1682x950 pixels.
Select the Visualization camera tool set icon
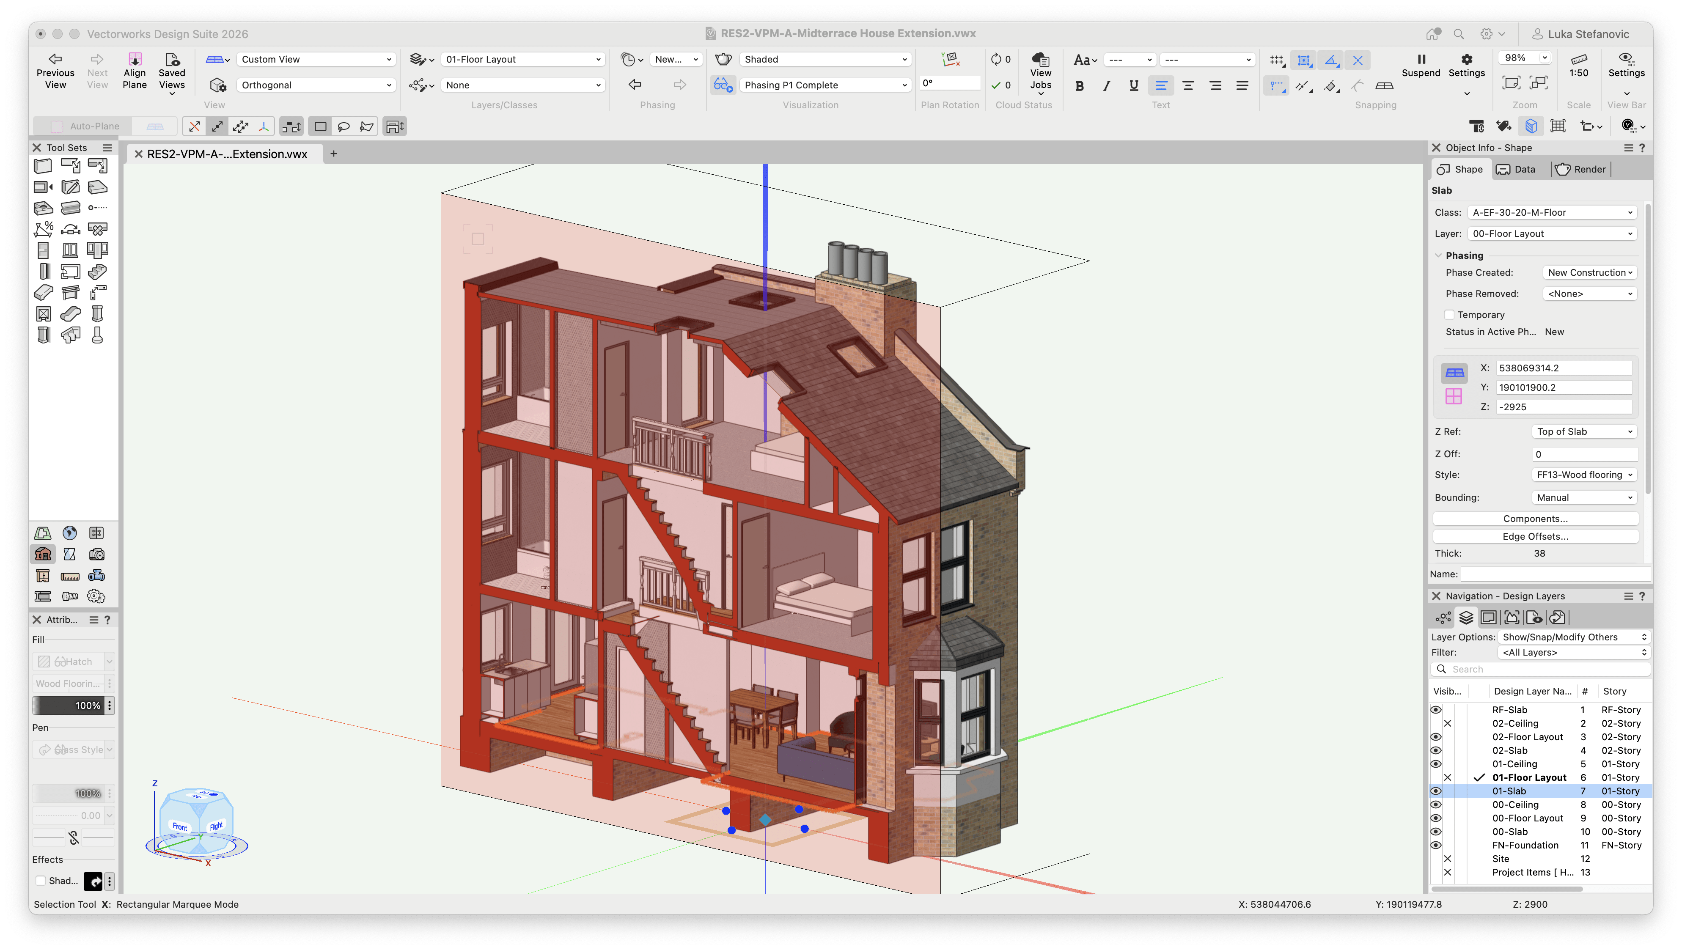click(x=96, y=555)
